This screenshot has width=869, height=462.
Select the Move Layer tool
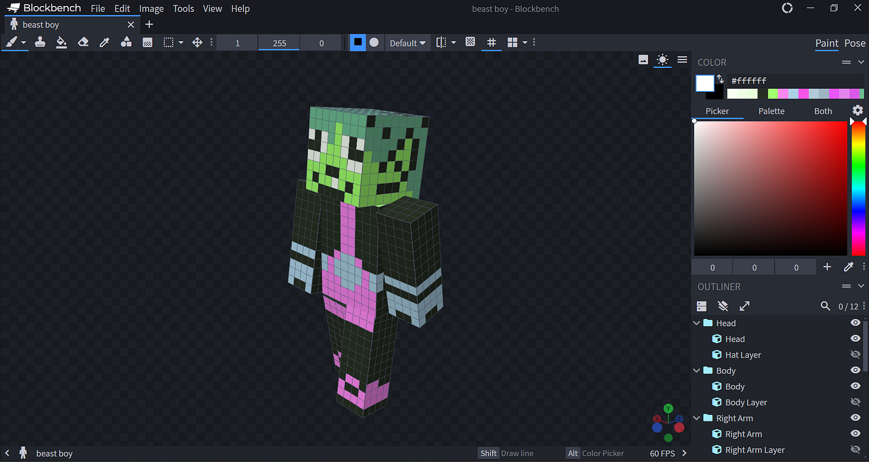pos(197,42)
